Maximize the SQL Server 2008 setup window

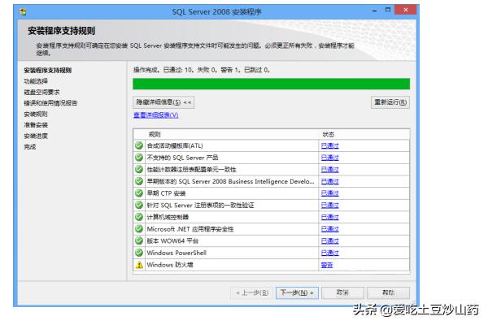388,10
